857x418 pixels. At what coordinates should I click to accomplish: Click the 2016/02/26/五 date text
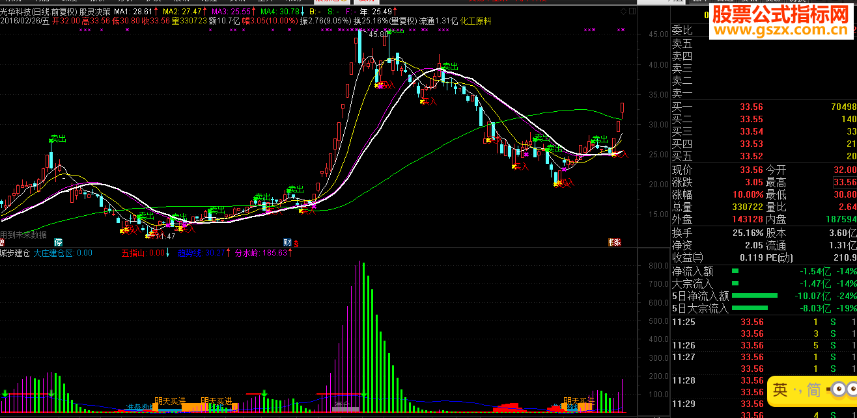coord(25,21)
